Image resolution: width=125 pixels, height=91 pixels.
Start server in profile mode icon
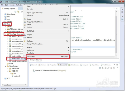pyautogui.click(x=108, y=68)
